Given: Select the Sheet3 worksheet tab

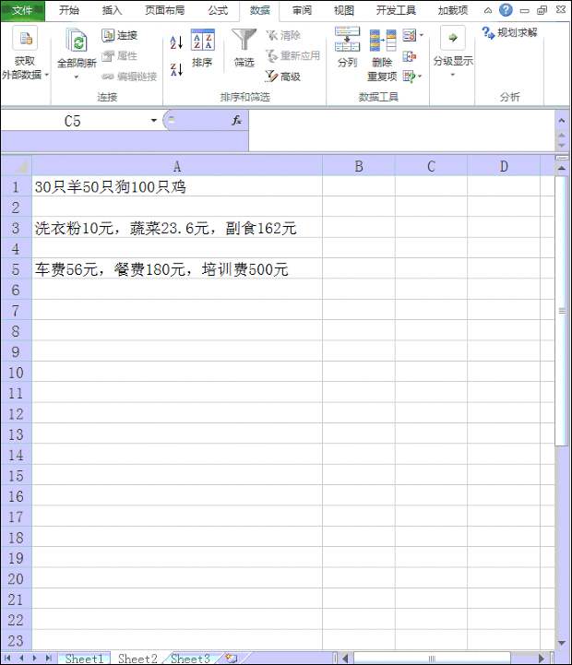Looking at the screenshot, I should tap(191, 659).
